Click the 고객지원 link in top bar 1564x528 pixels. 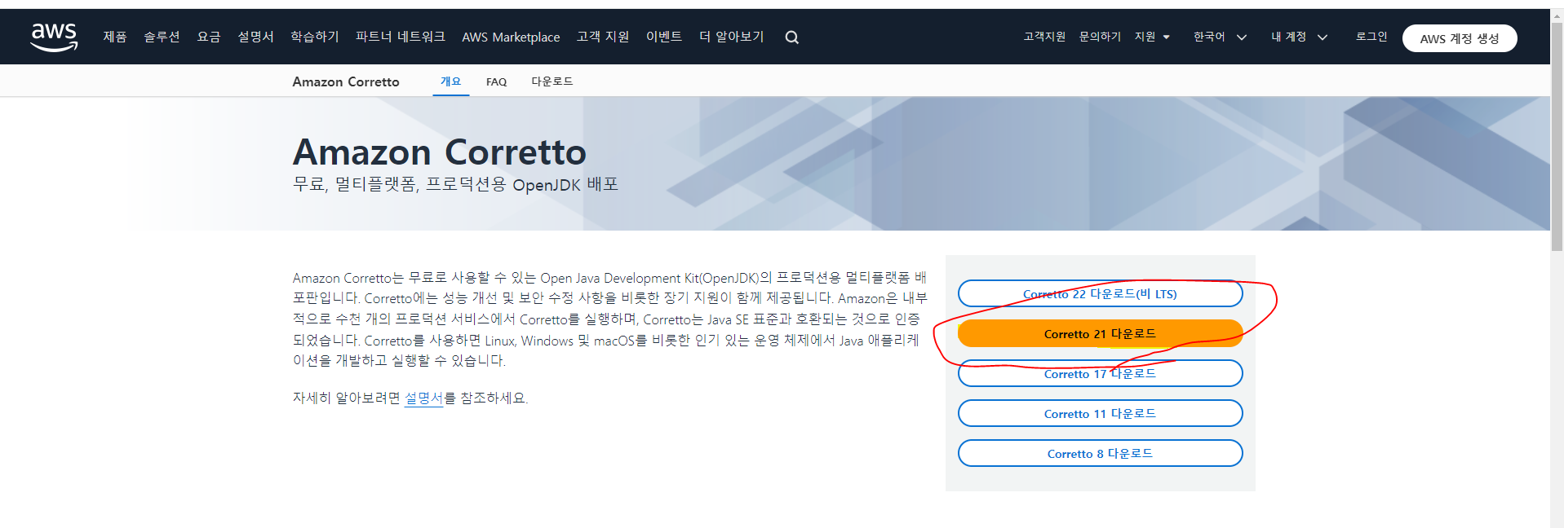pyautogui.click(x=1044, y=37)
